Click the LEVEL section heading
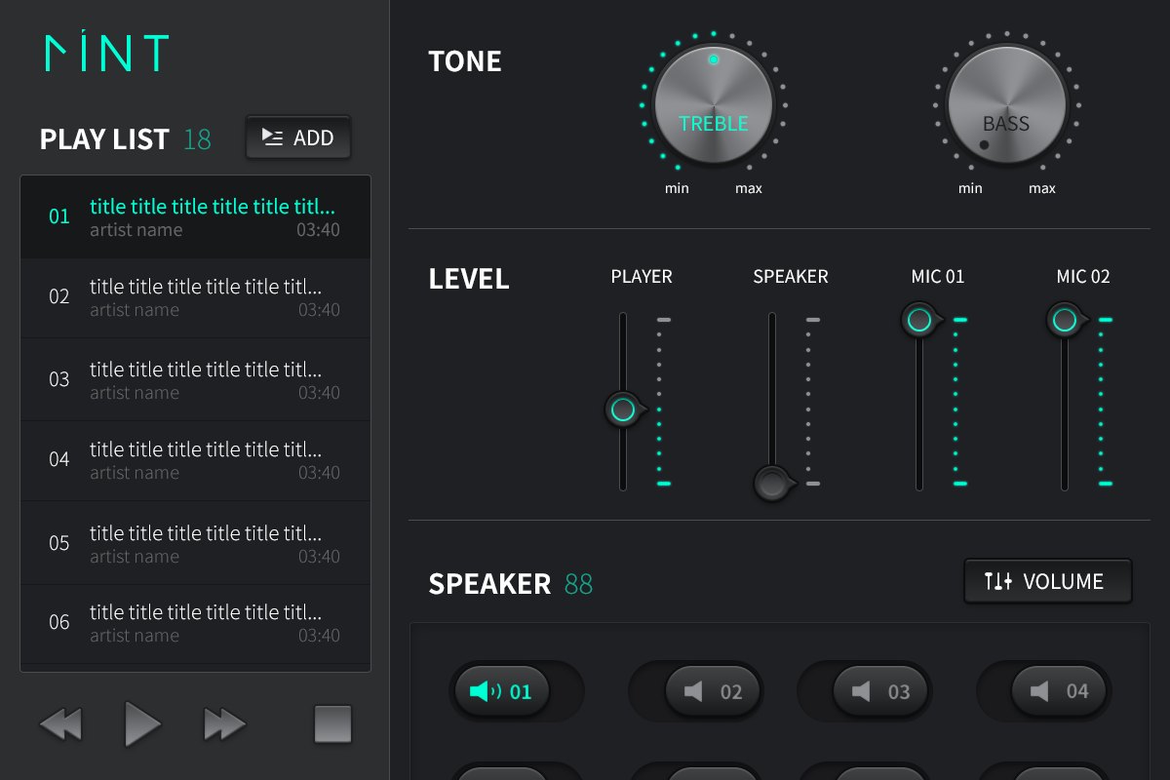 tap(469, 279)
